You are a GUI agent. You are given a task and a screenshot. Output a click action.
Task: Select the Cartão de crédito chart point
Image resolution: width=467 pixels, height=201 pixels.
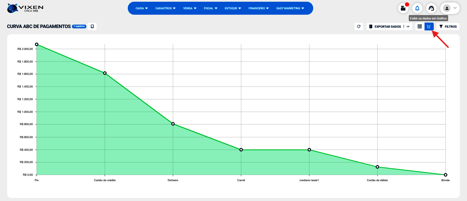pos(105,73)
